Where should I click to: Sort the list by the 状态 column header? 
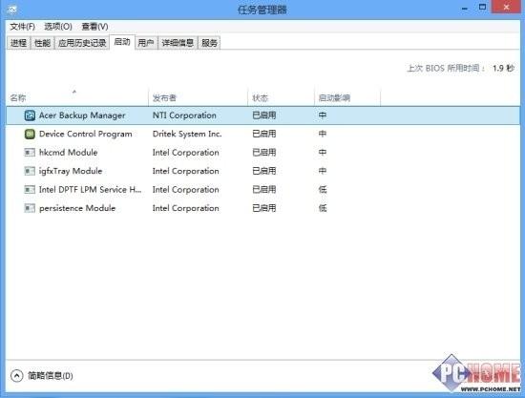coord(282,97)
